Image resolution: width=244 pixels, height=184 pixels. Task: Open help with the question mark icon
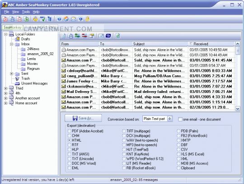pyautogui.click(x=59, y=19)
